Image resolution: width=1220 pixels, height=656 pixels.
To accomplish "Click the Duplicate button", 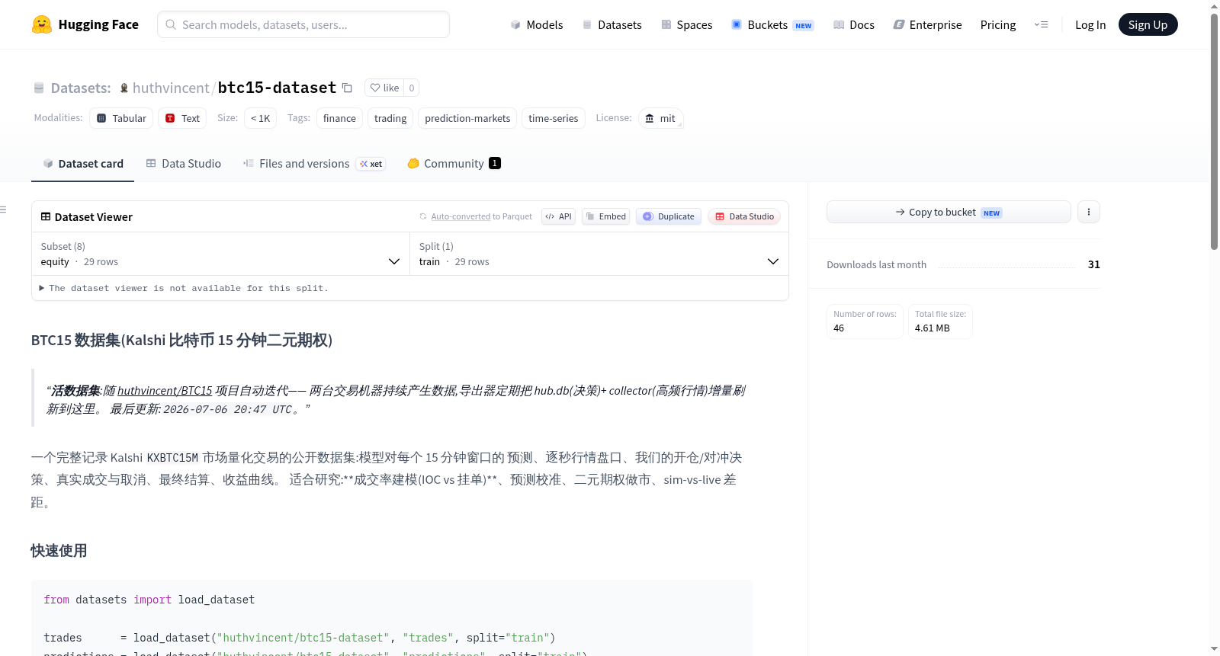I will point(668,216).
